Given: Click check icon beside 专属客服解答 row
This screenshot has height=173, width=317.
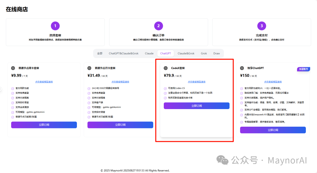Looking at the screenshot, I should (242, 122).
